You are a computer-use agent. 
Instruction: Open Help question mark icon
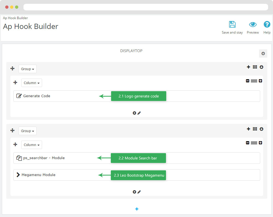point(267,24)
